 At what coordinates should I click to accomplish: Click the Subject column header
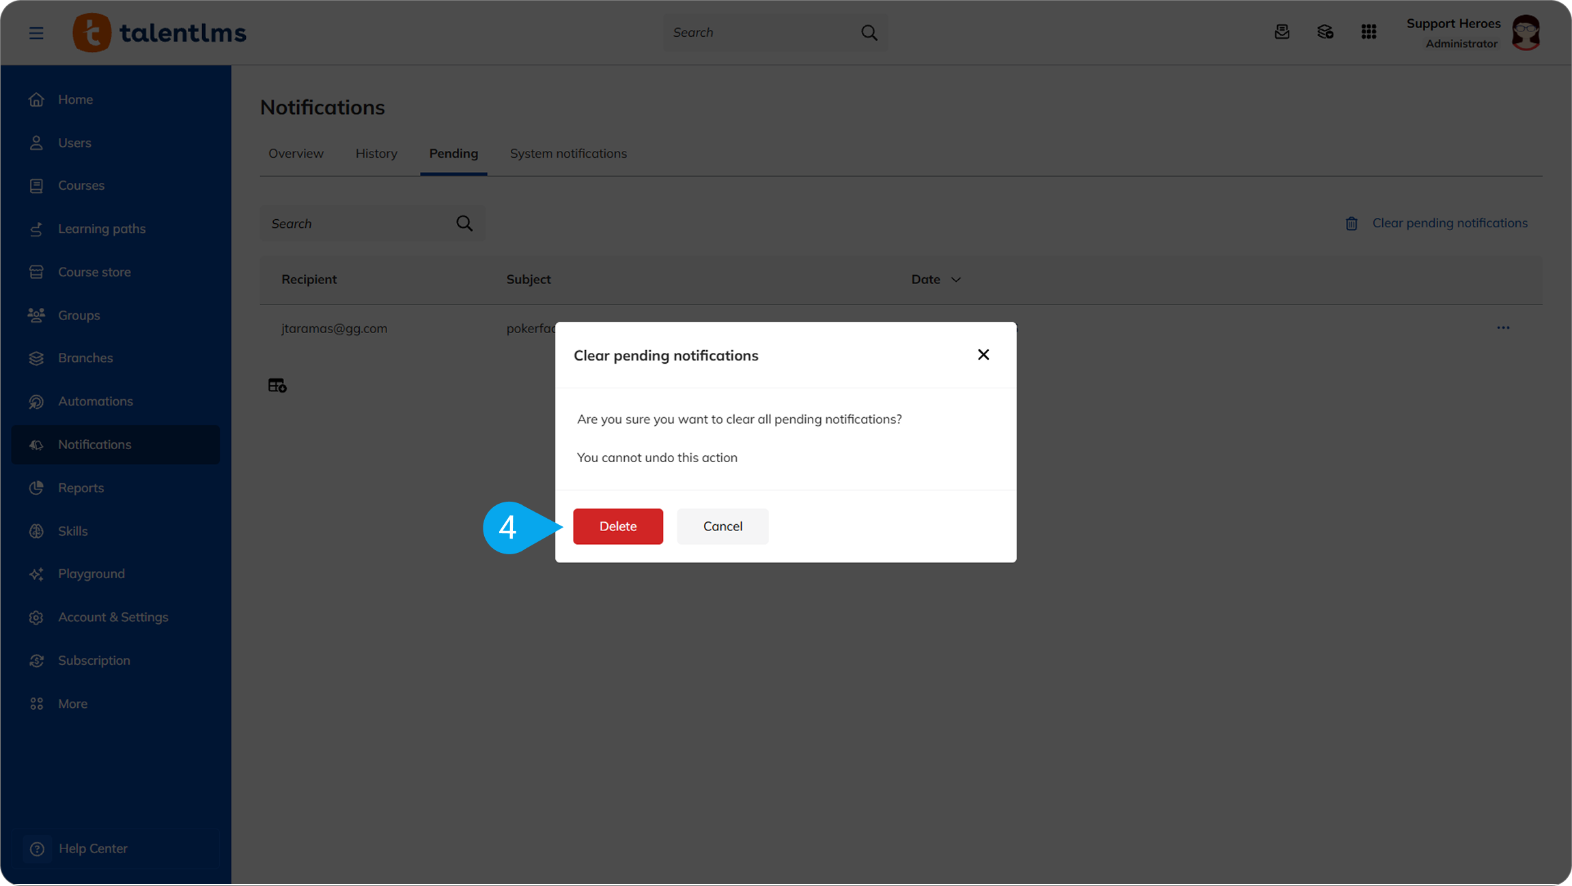coord(529,279)
